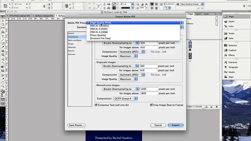The image size is (251, 141).
Task: Select the Selection (black arrow) tool
Action: coord(3,17)
